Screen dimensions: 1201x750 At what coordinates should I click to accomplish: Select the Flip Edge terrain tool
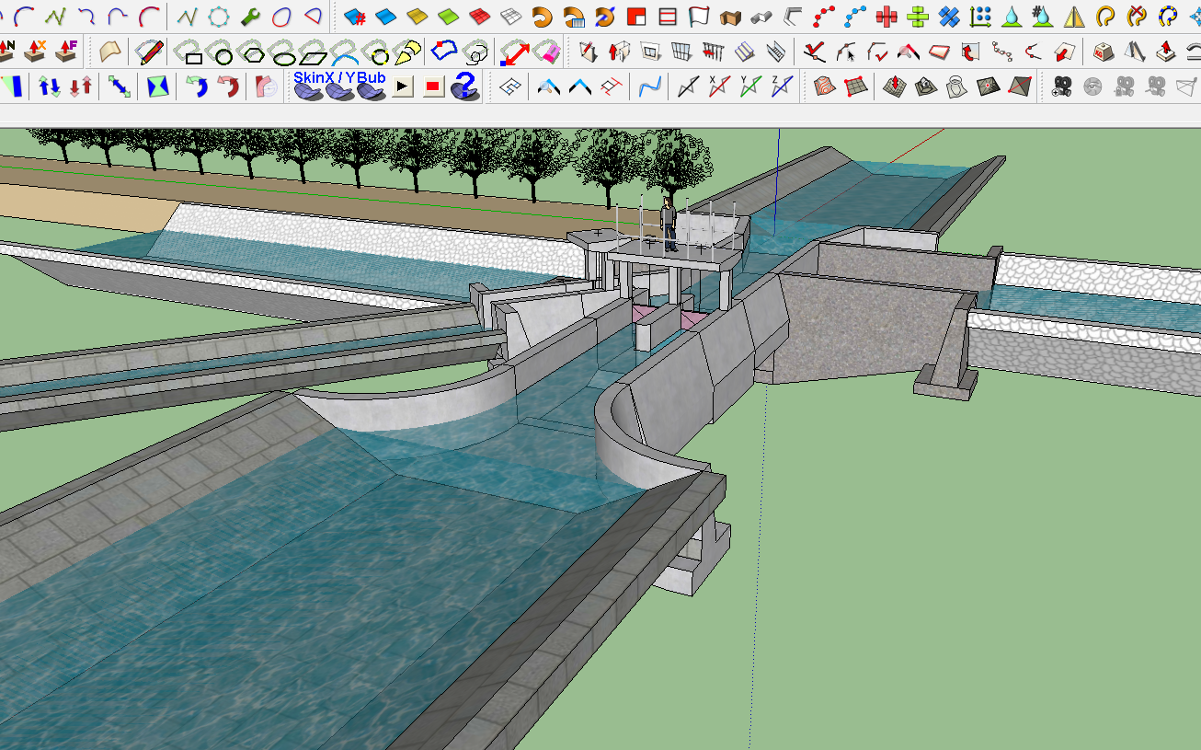click(x=1021, y=85)
